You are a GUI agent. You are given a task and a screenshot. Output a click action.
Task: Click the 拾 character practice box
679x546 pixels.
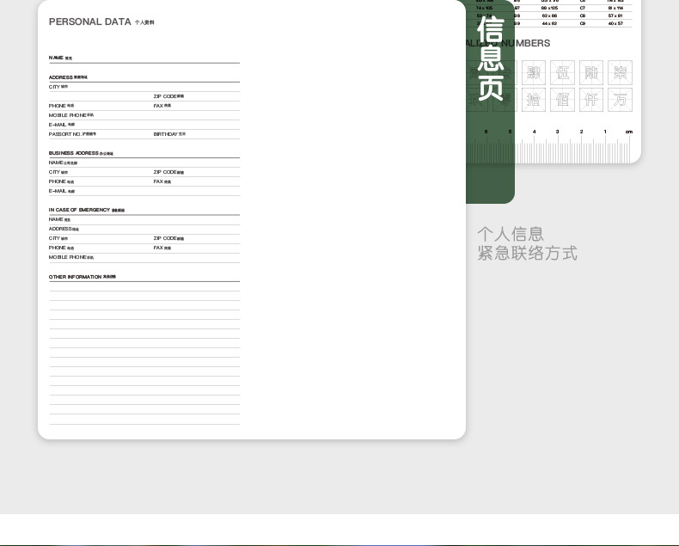click(534, 100)
